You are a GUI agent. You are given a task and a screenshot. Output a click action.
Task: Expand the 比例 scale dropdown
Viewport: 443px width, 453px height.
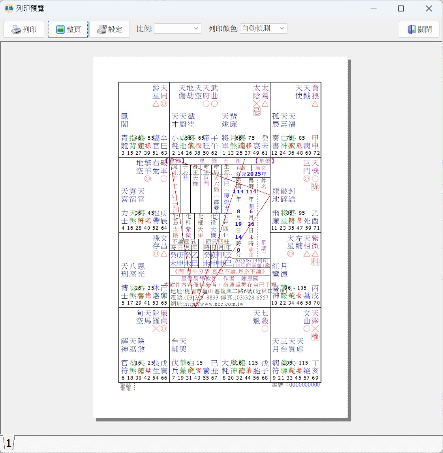tap(178, 28)
